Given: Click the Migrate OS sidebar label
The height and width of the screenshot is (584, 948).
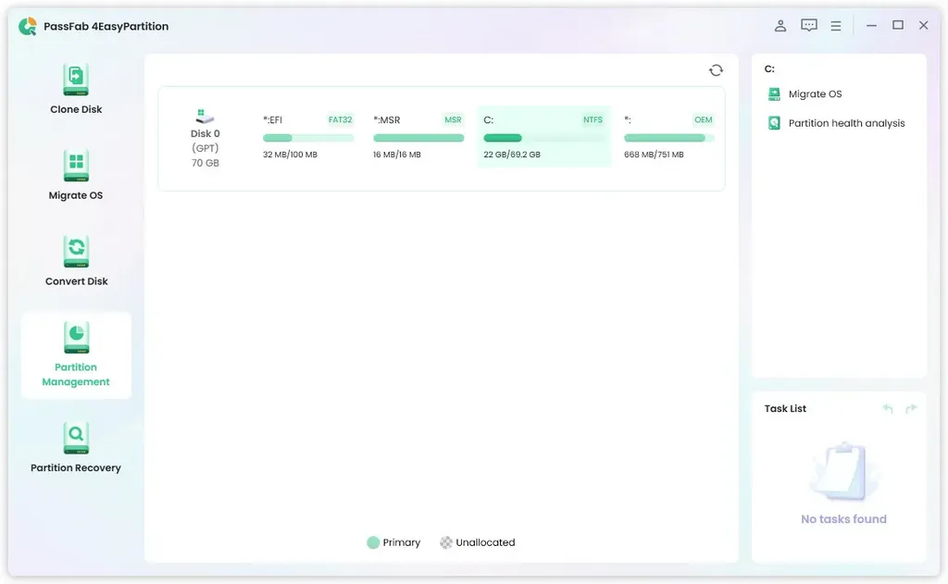Looking at the screenshot, I should point(76,195).
